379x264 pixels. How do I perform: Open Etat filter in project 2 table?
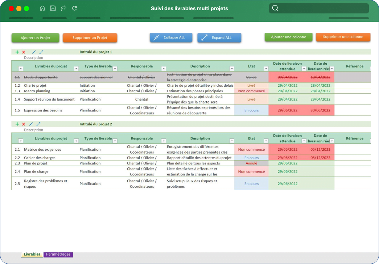(x=266, y=141)
